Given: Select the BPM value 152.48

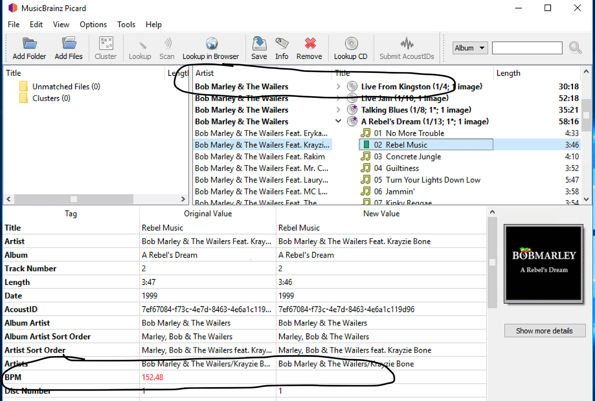Looking at the screenshot, I should [153, 377].
